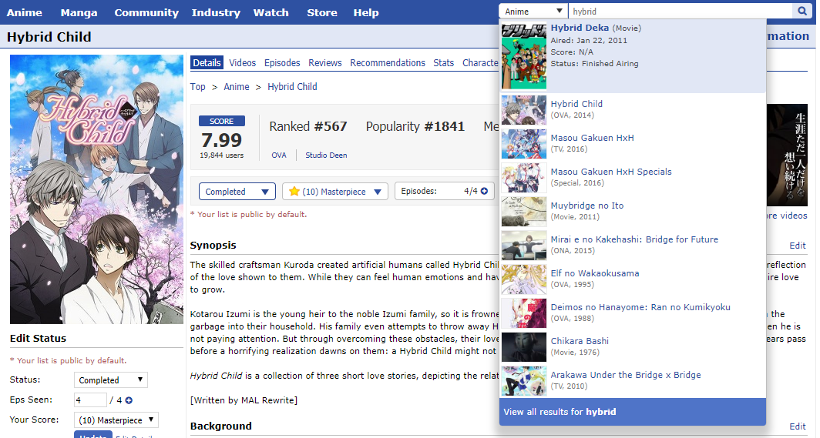Click the Eps Seen number field
The height and width of the screenshot is (438, 820).
90,400
